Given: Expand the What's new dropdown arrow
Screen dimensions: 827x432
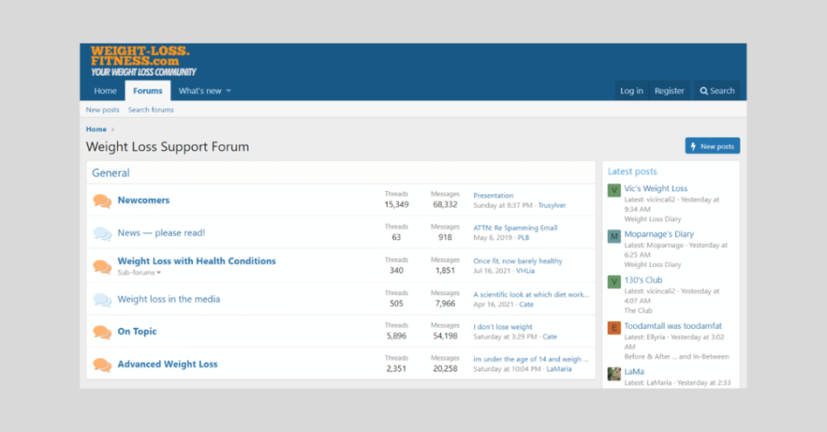Looking at the screenshot, I should tap(229, 91).
